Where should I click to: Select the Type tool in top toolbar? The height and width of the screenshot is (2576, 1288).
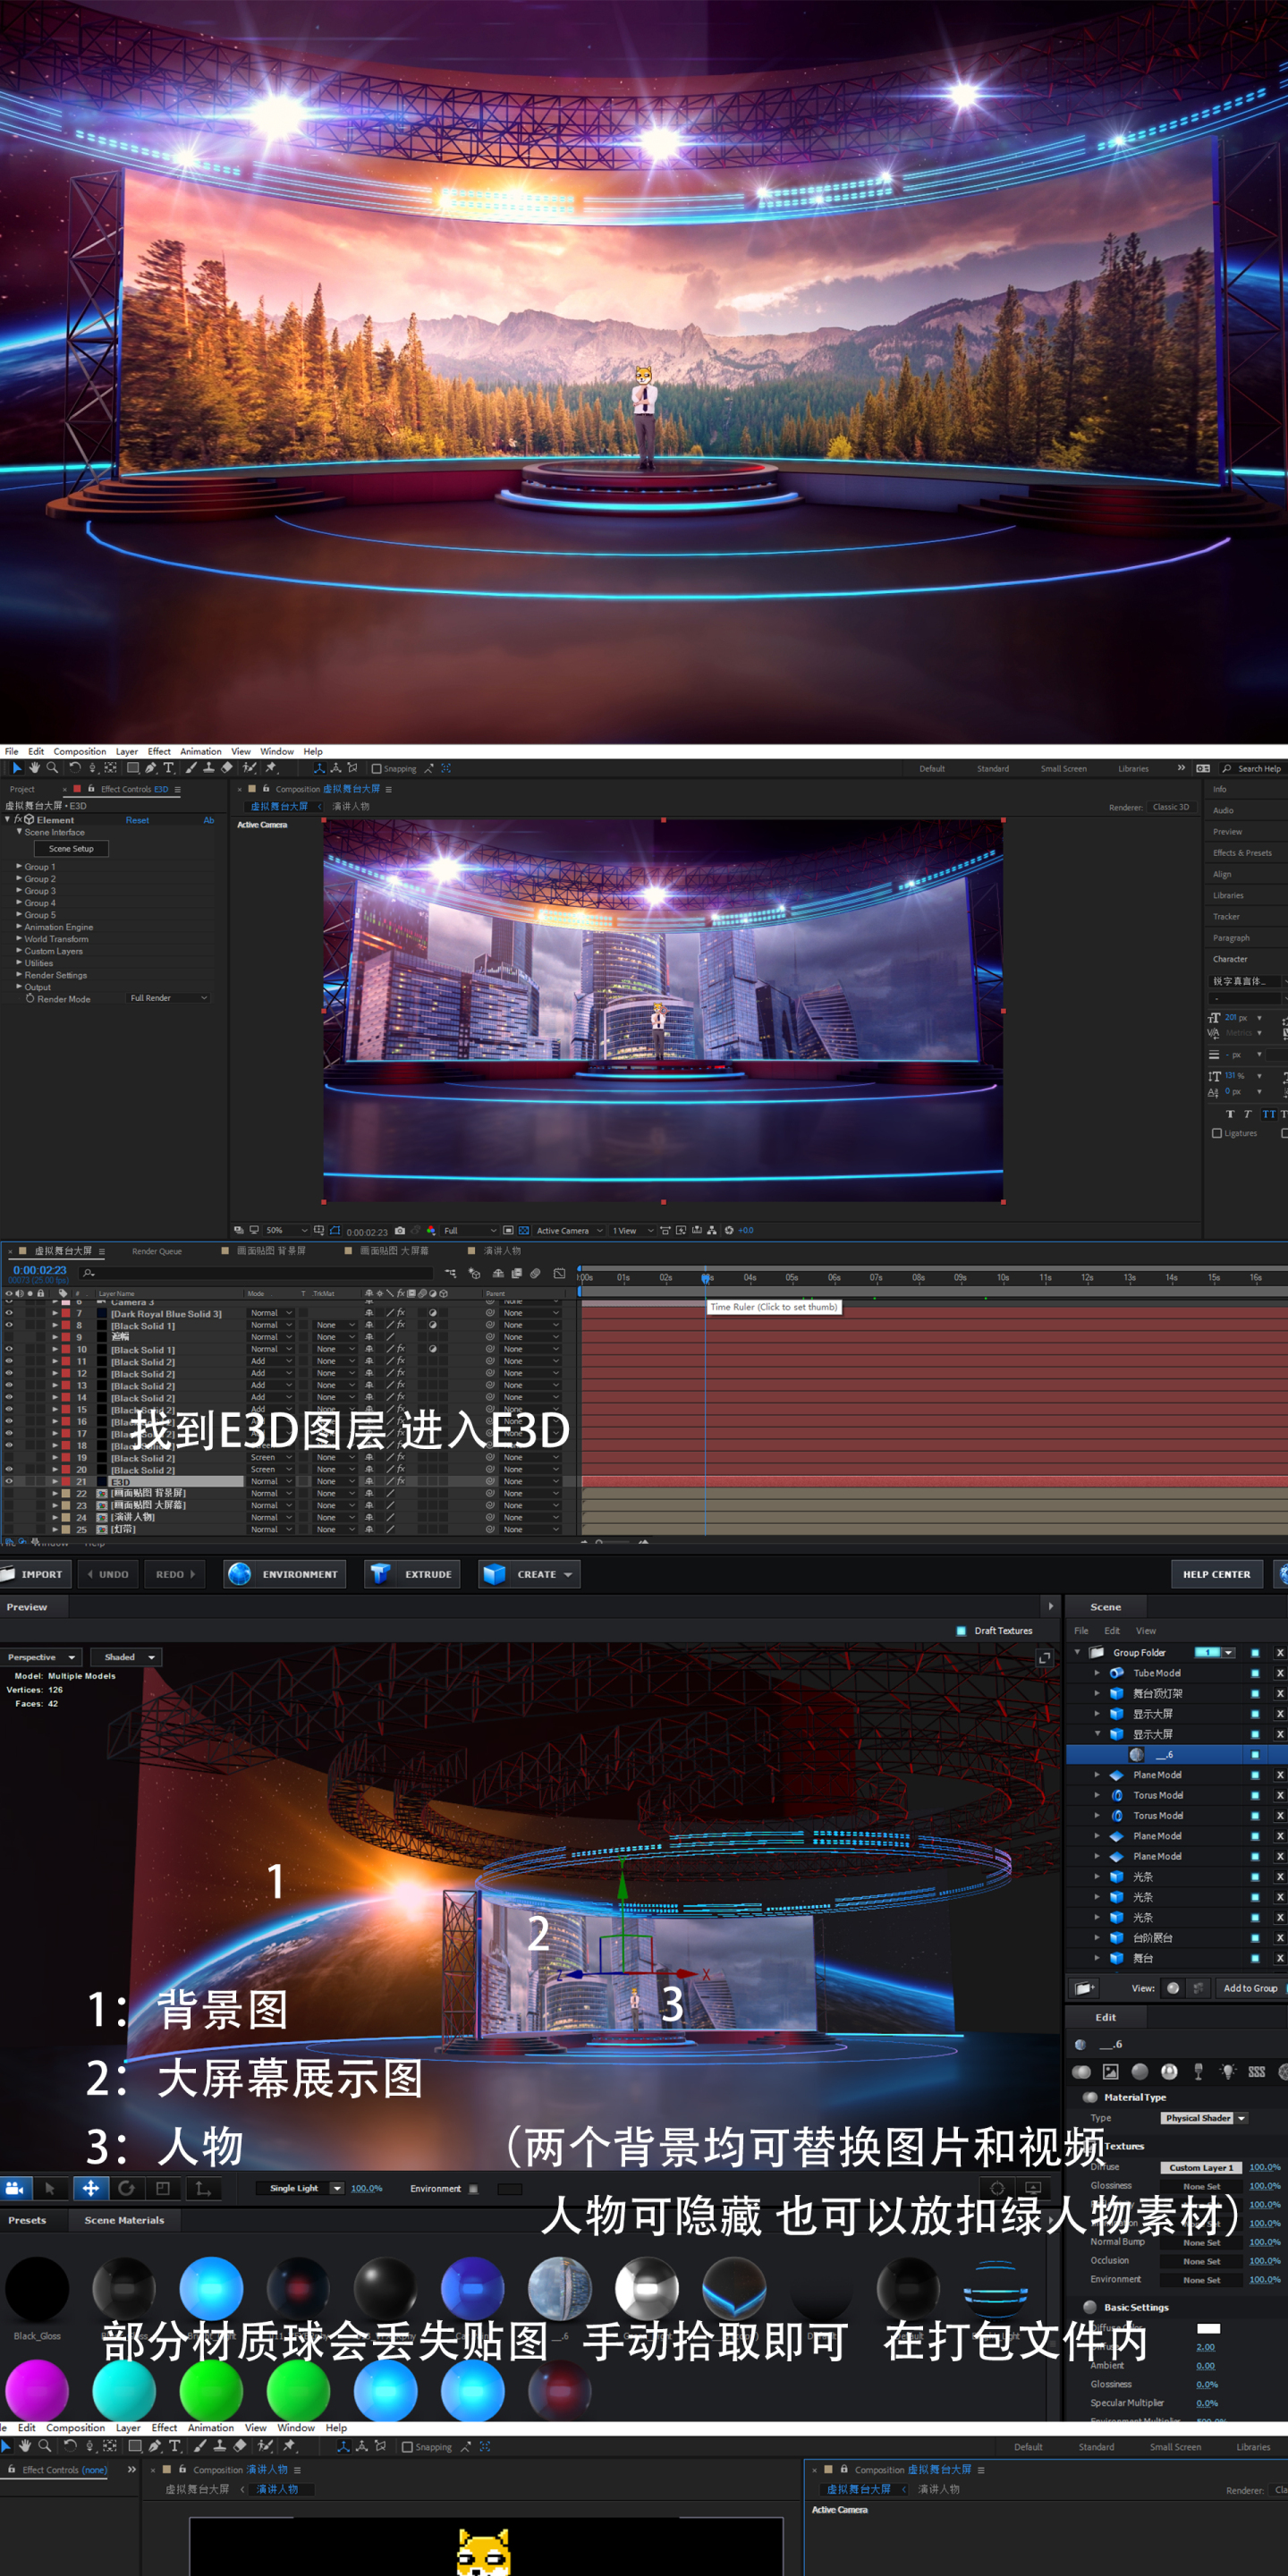point(168,768)
